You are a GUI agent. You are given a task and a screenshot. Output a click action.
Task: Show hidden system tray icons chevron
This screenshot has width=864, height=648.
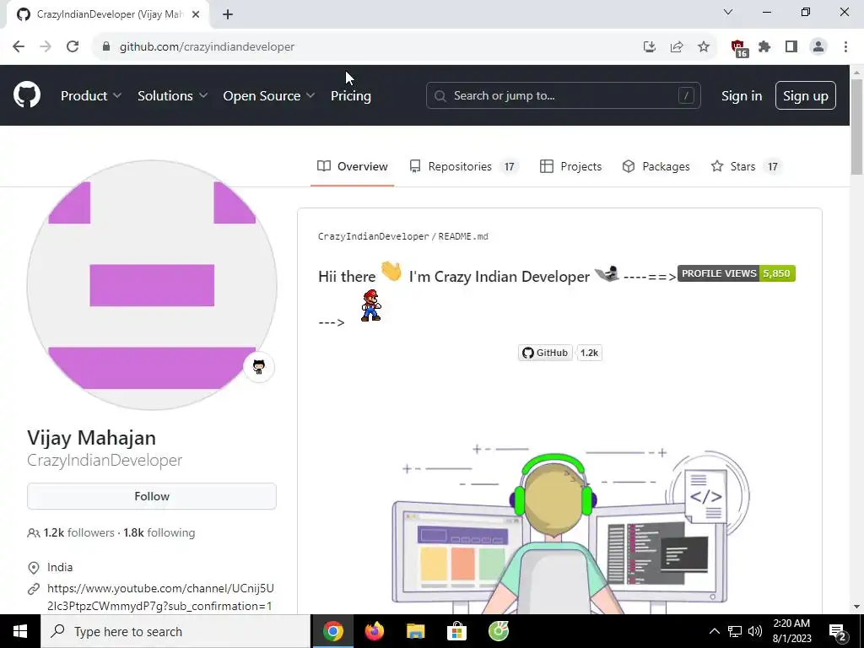pos(714,631)
